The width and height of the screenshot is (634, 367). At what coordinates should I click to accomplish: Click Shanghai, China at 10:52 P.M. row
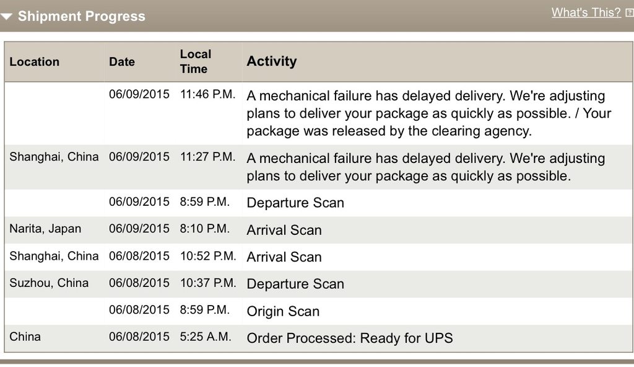pos(54,256)
